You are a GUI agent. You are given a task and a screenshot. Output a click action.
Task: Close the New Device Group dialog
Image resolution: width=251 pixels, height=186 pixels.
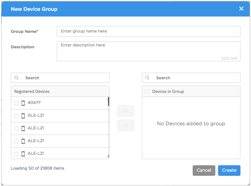[x=241, y=9]
